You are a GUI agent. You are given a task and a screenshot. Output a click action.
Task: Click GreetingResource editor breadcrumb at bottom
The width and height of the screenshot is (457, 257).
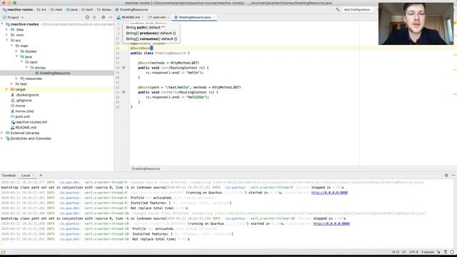coord(146,168)
